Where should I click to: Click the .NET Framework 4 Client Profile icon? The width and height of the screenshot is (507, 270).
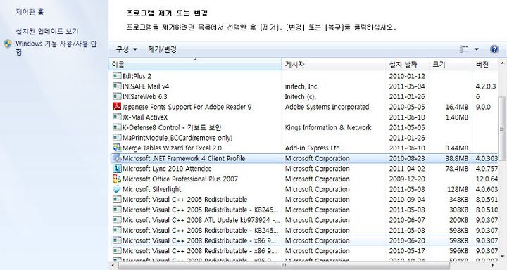[x=117, y=158]
